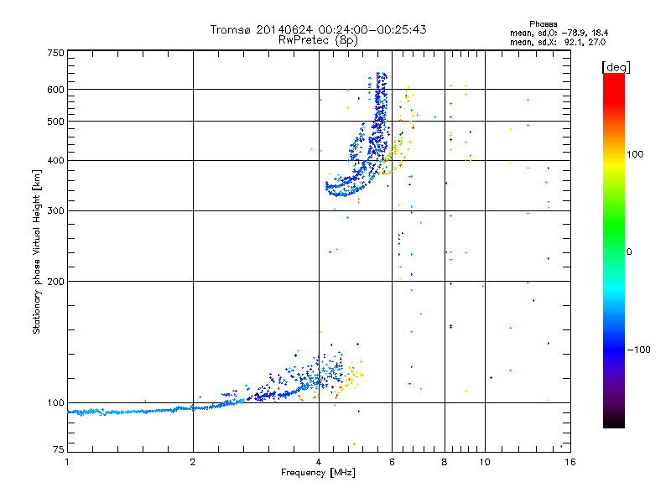The image size is (671, 503).
Task: Click the 'RwPretec (8p)' subtitle
Action: pos(318,40)
